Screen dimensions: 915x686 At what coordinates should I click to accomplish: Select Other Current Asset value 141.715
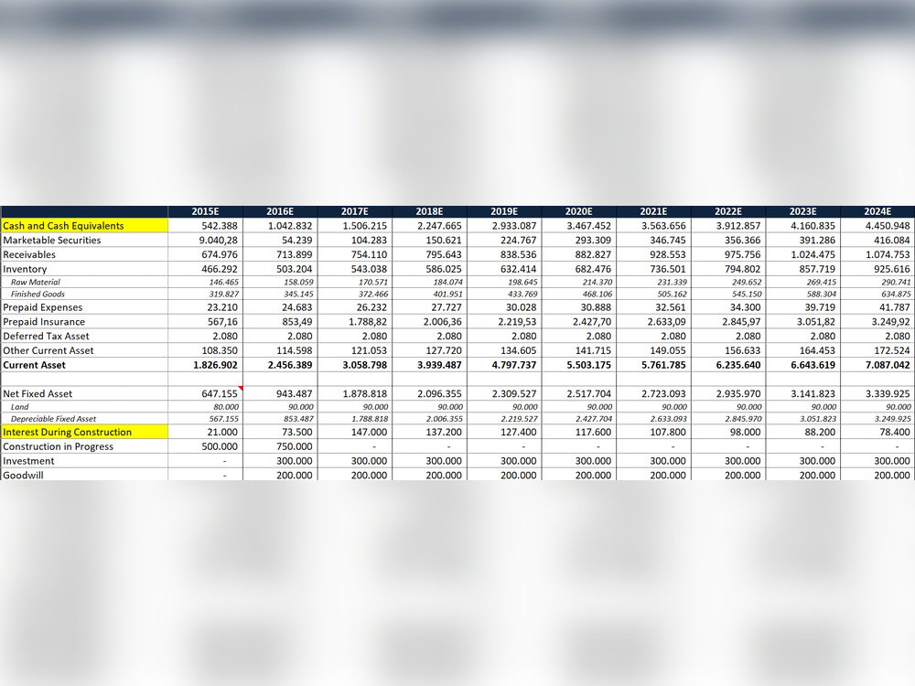(x=593, y=350)
